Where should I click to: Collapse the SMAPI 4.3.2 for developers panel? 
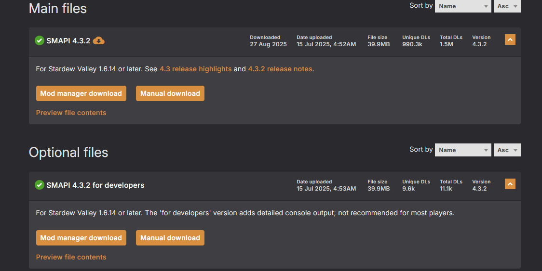point(510,184)
